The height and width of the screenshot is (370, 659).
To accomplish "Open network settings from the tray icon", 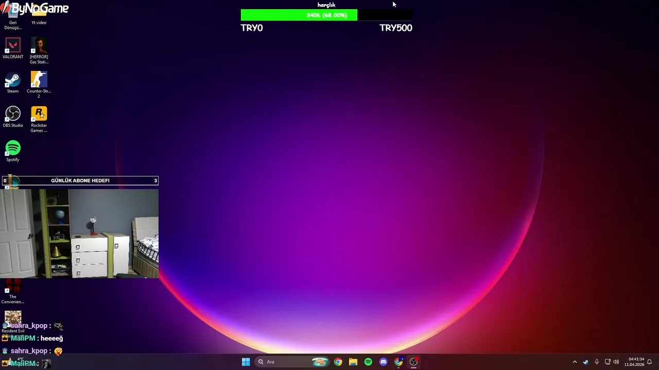I will [x=608, y=362].
